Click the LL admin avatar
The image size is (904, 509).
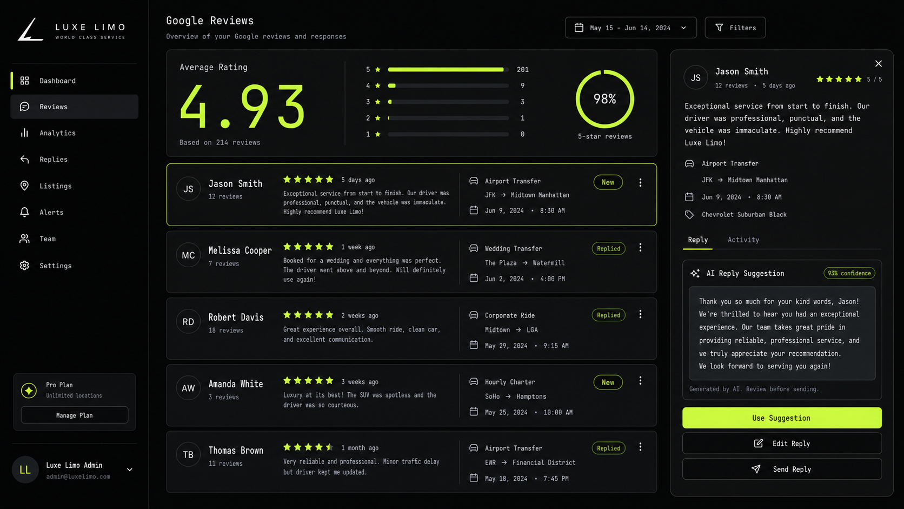tap(25, 470)
